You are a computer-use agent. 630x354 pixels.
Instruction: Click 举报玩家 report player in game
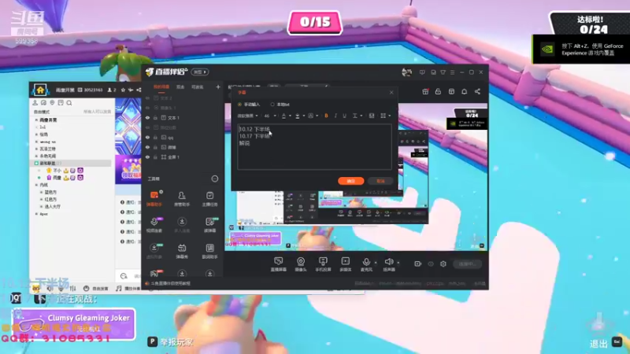click(x=176, y=342)
